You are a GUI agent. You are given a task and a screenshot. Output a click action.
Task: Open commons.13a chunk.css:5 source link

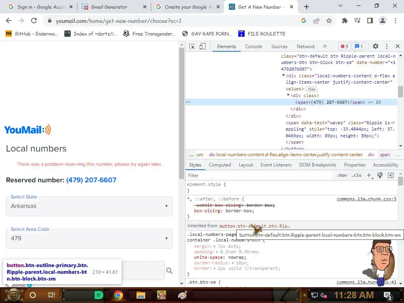click(x=367, y=199)
